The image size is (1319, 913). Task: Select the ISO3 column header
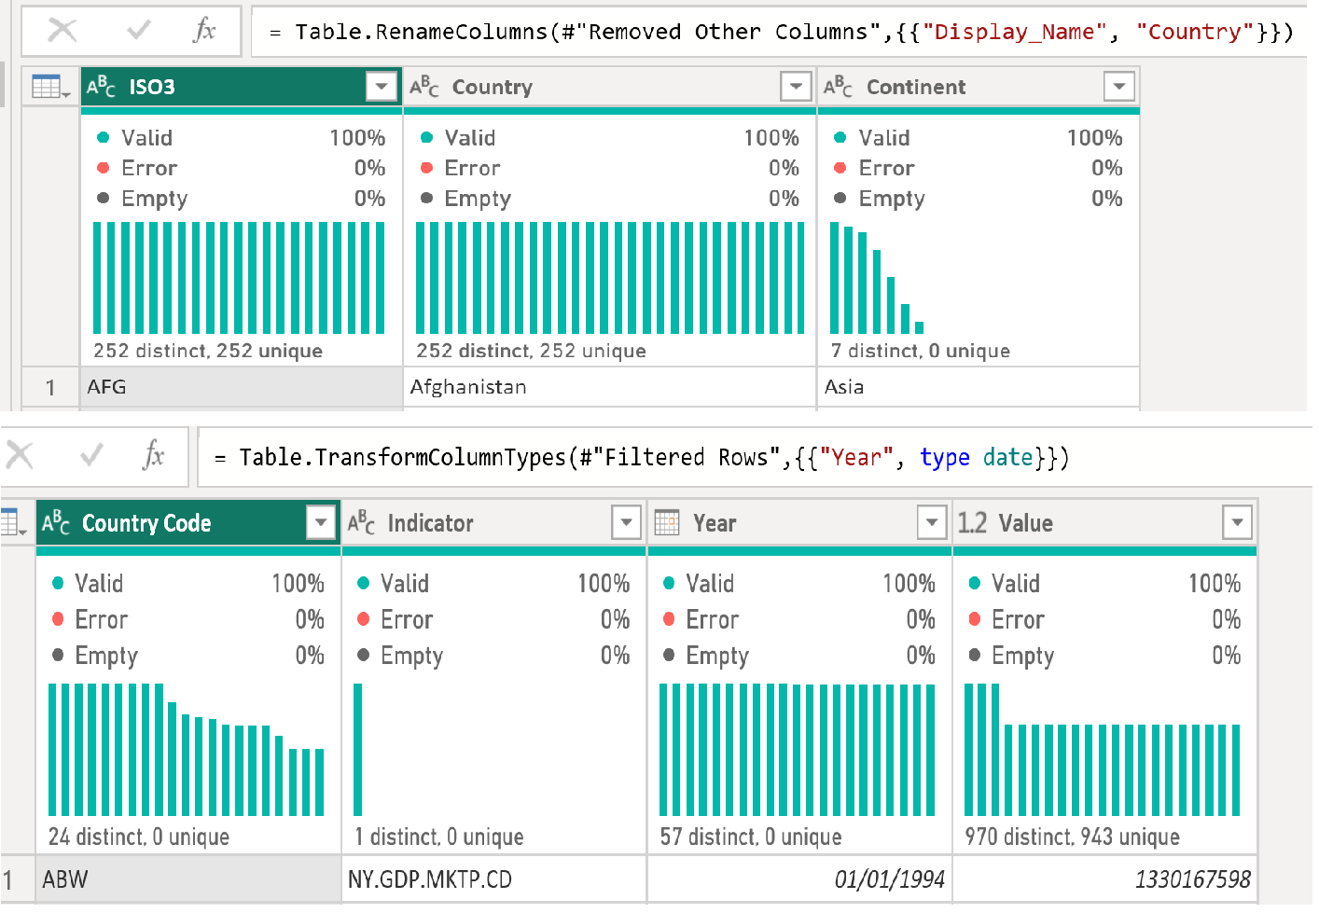click(x=242, y=87)
